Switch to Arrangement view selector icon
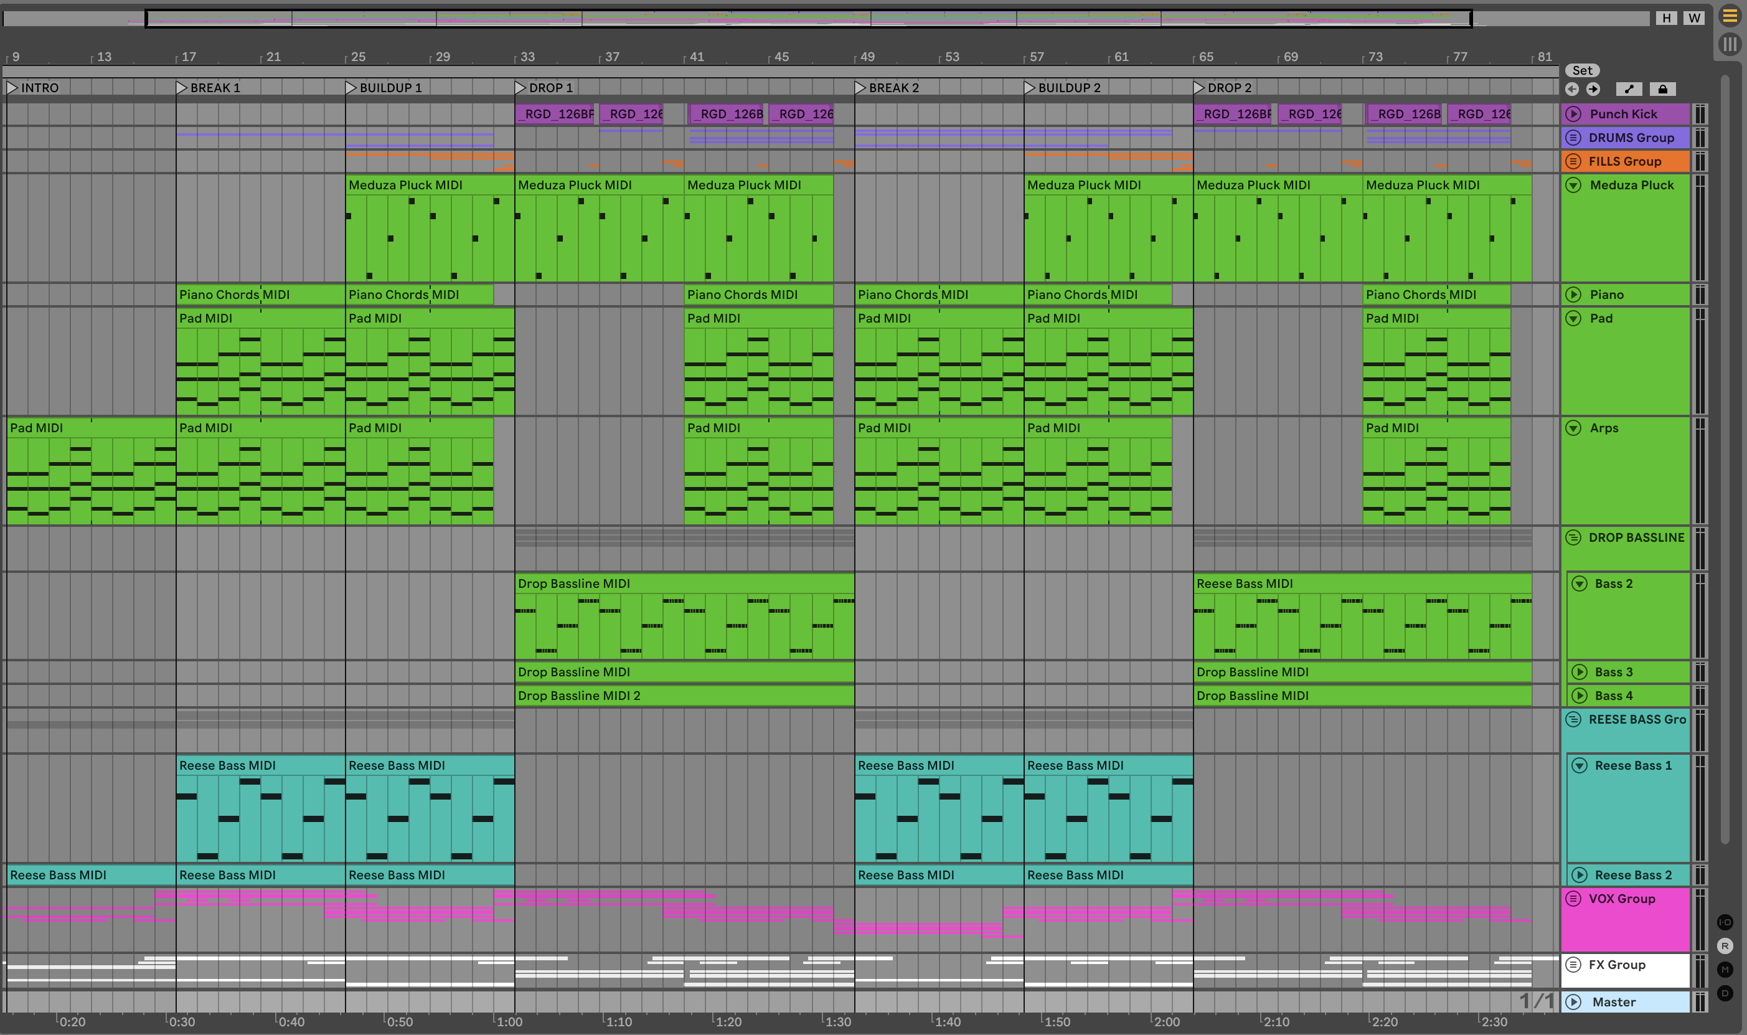Screen dimensions: 1747x1035 (x=1730, y=16)
